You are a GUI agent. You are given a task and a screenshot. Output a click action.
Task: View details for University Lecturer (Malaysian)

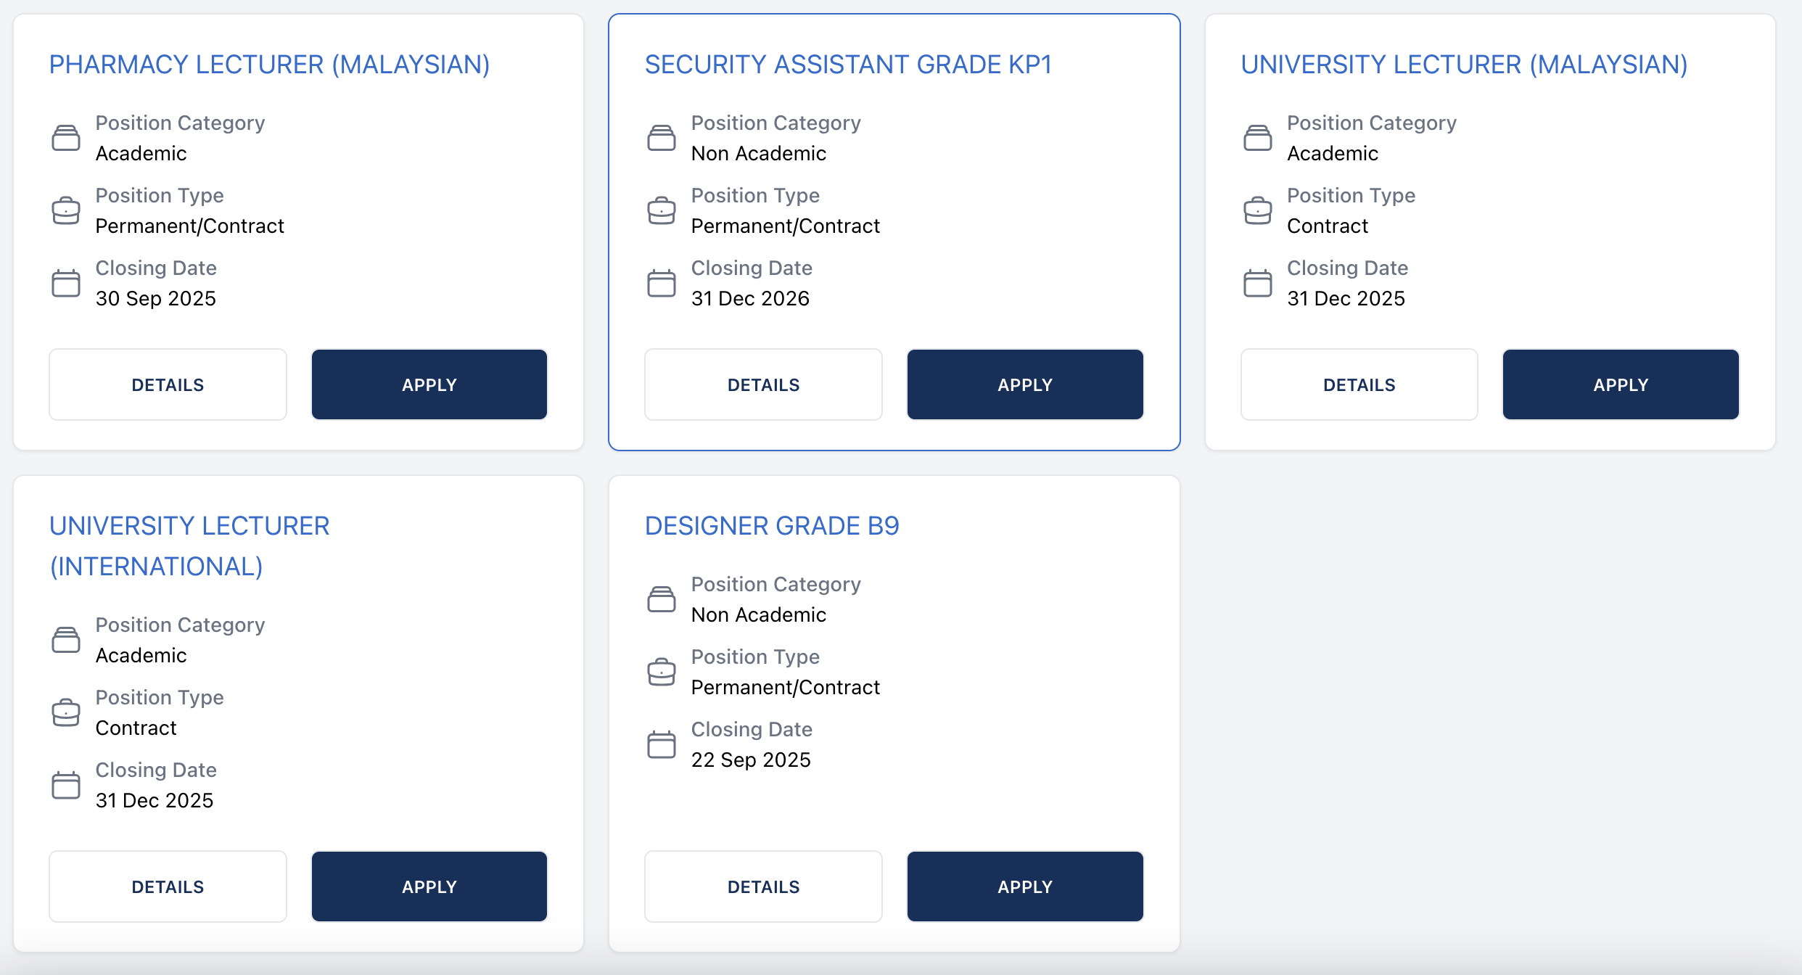tap(1359, 384)
